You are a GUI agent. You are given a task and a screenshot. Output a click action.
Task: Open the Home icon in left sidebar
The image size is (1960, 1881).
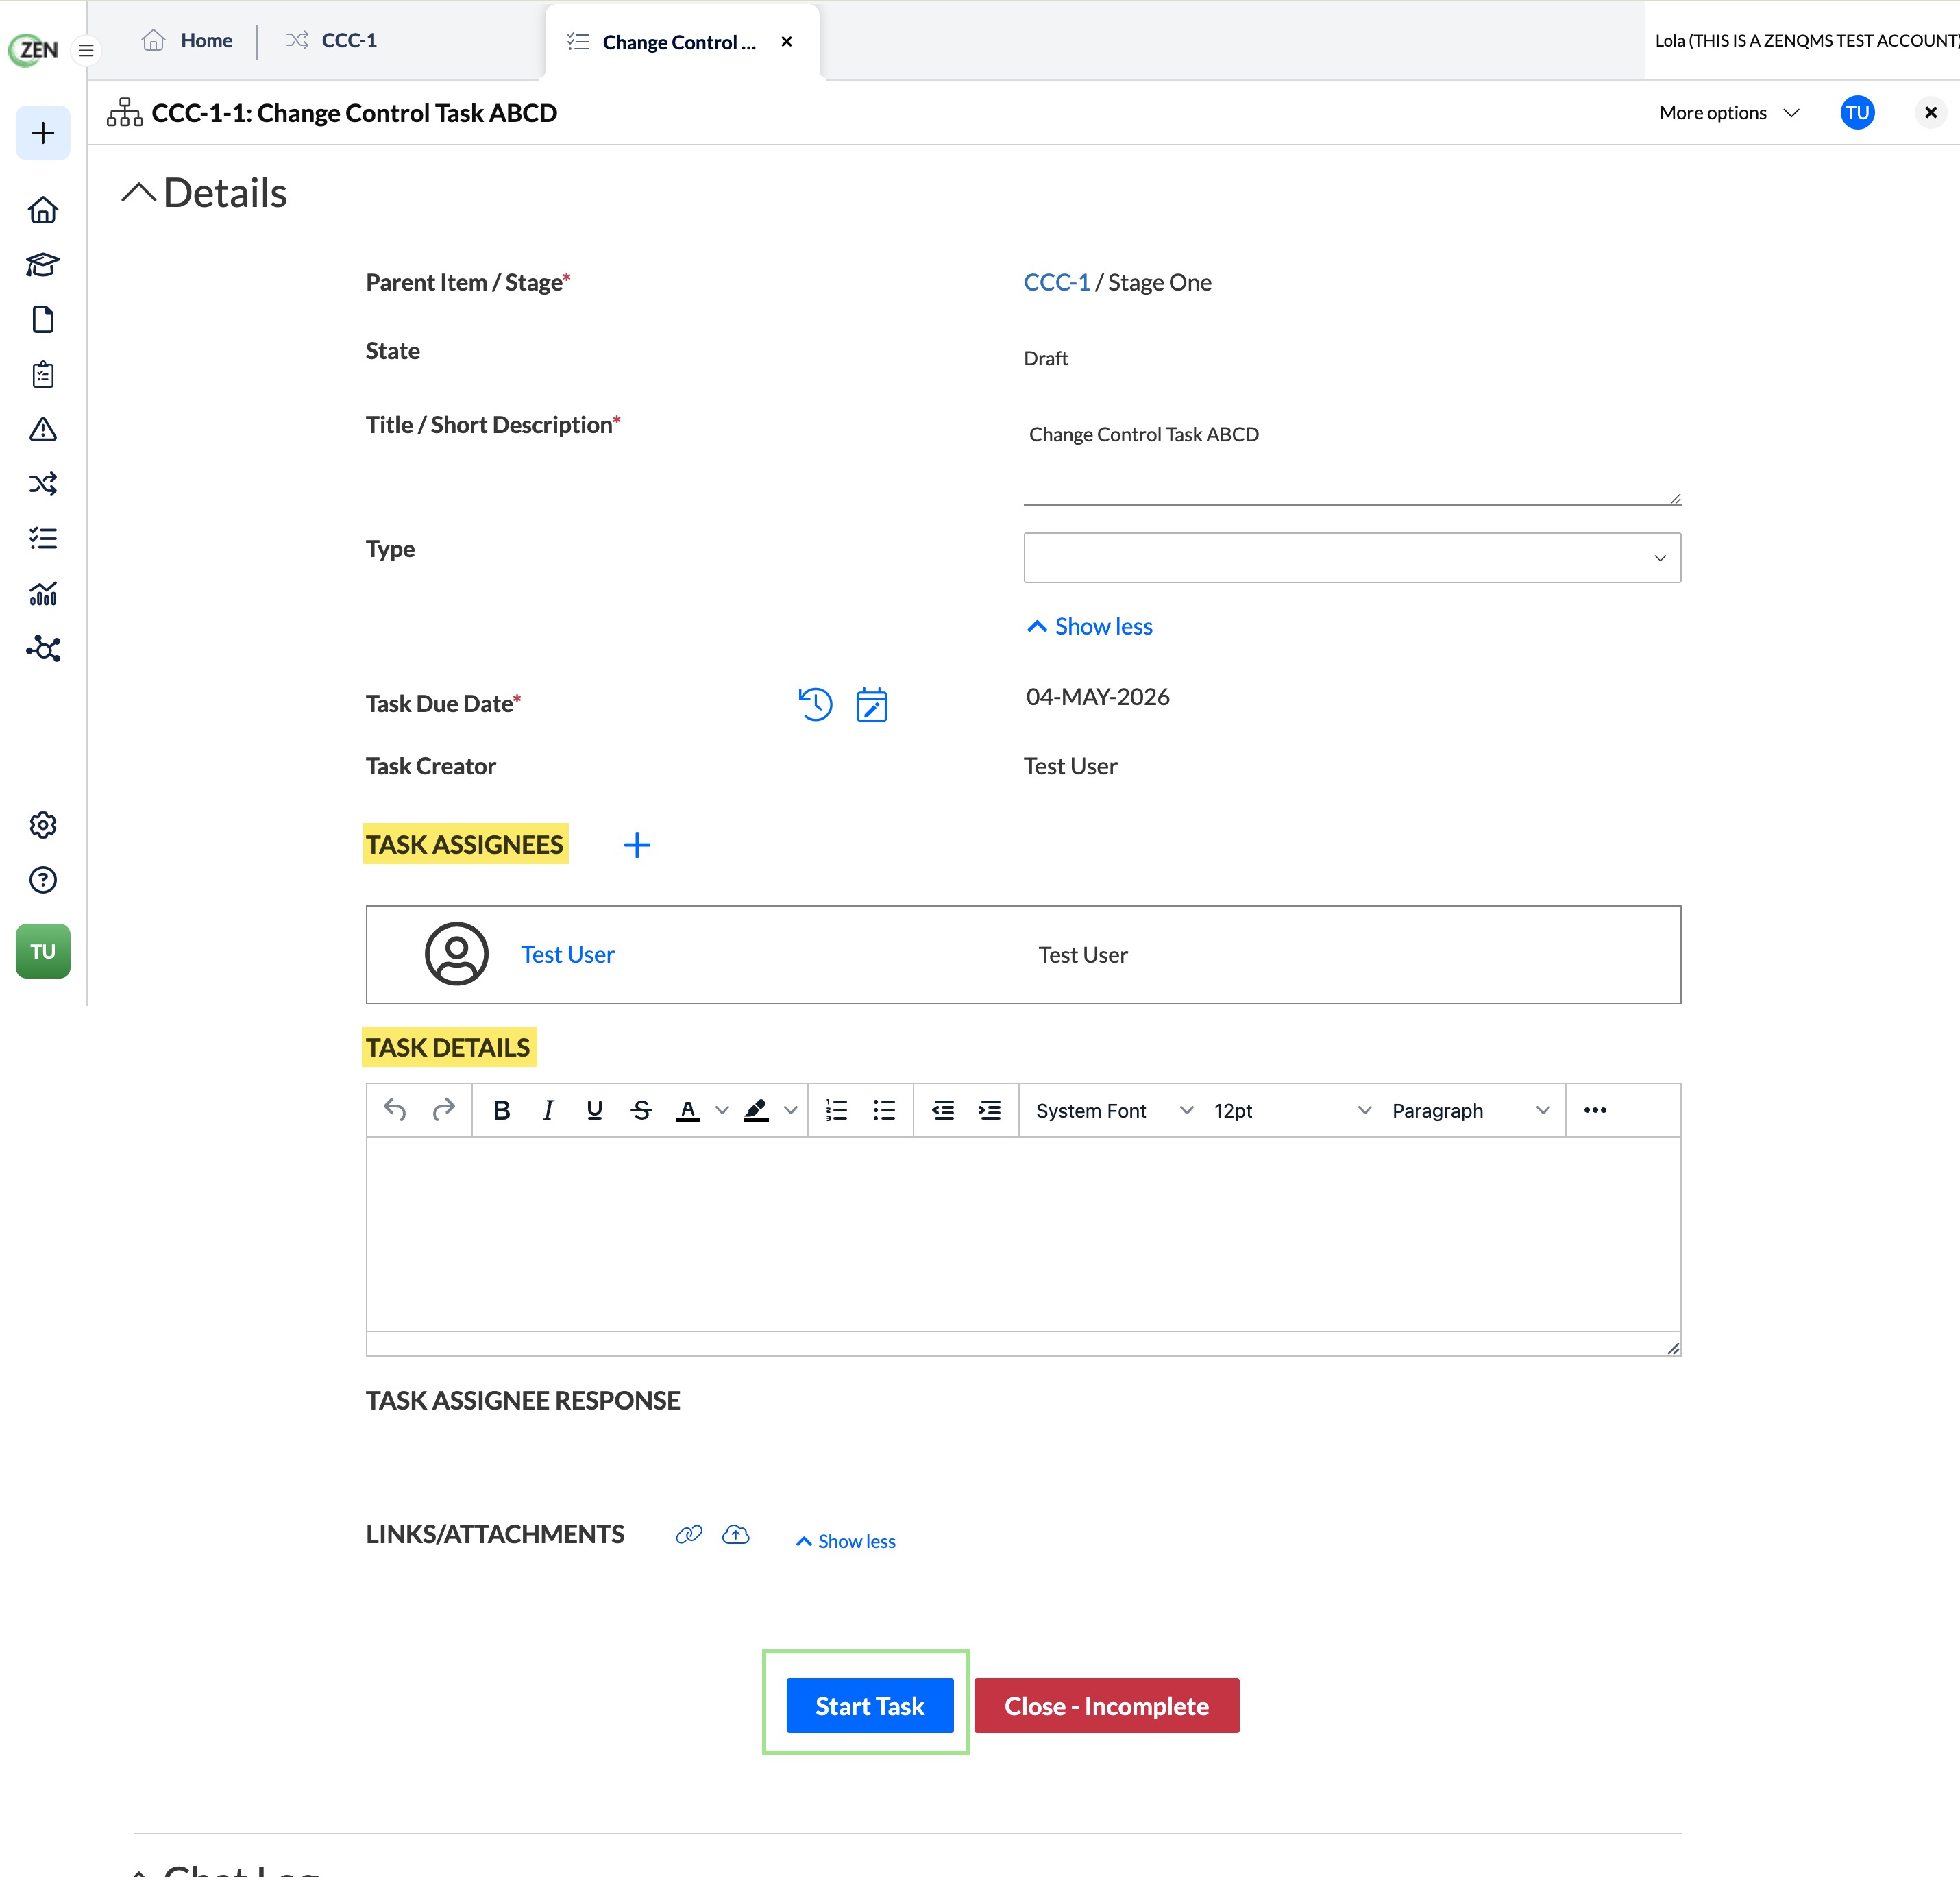click(x=43, y=210)
